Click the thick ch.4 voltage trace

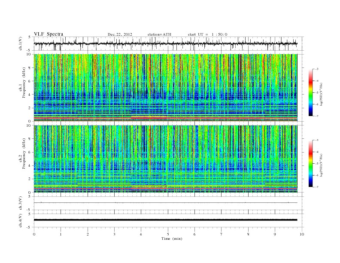click(x=165, y=220)
